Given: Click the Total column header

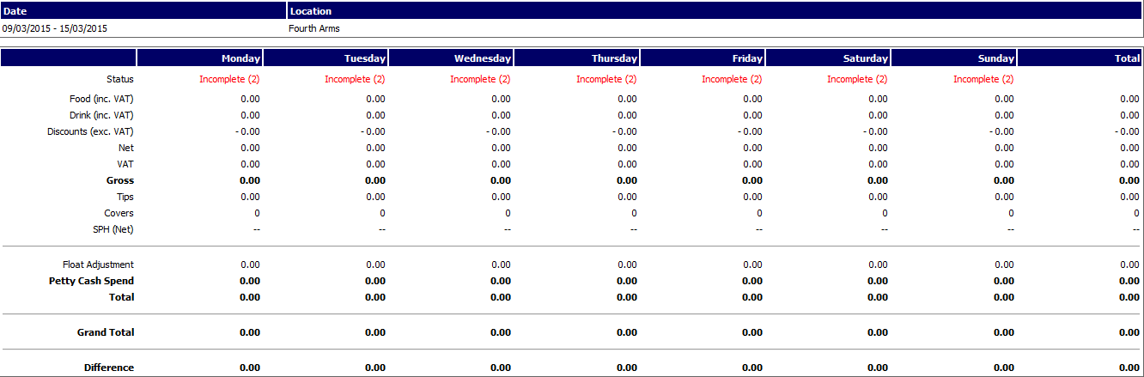Looking at the screenshot, I should pos(1127,58).
